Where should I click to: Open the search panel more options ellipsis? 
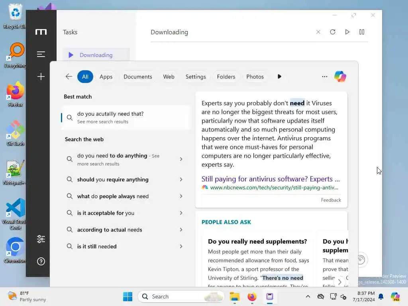click(324, 76)
